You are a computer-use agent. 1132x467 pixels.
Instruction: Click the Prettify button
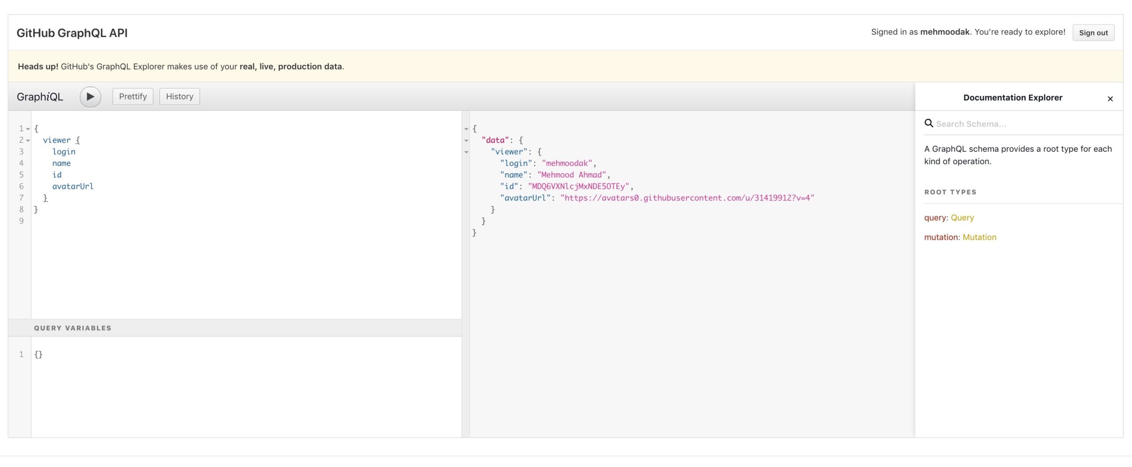pyautogui.click(x=133, y=97)
